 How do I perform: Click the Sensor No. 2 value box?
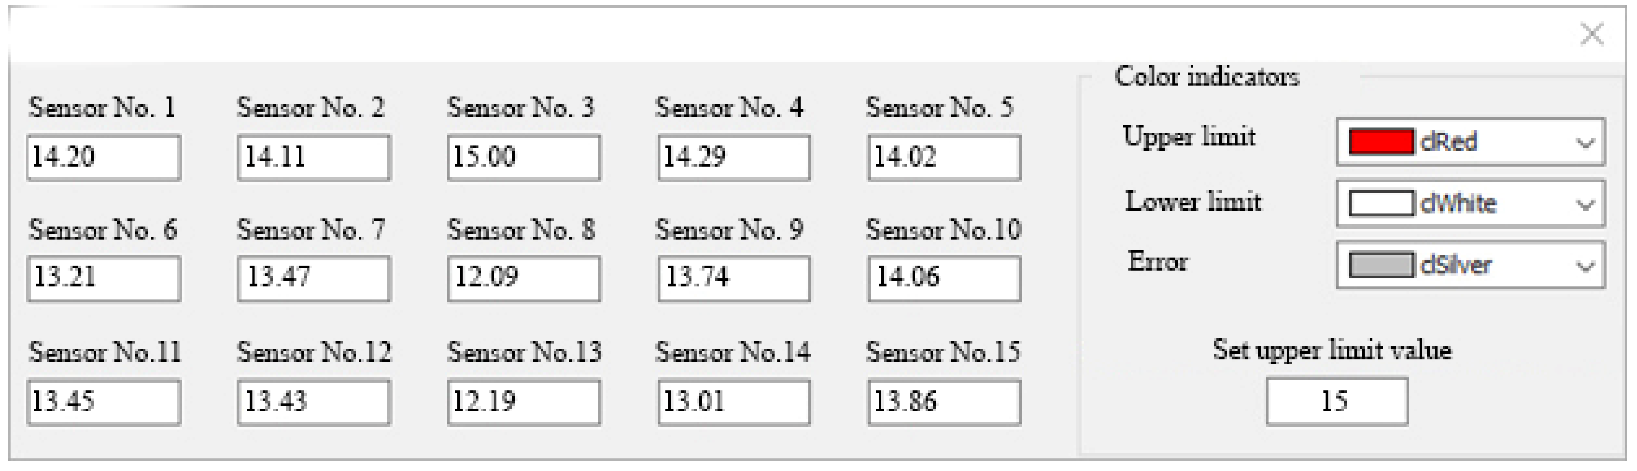pos(314,157)
